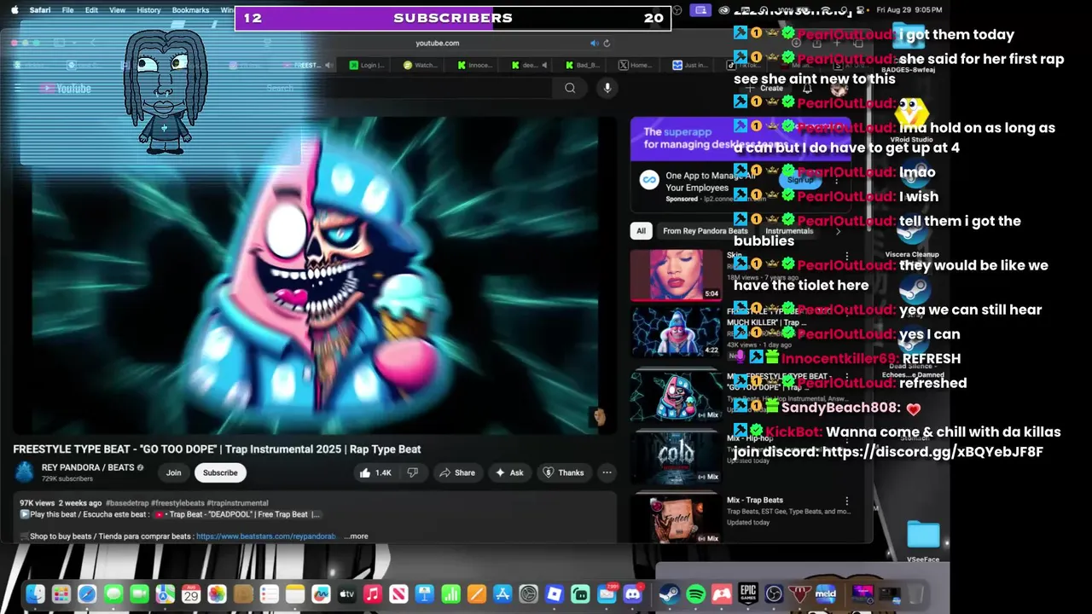Open Trash in the dock
This screenshot has width=1092, height=614.
click(x=915, y=594)
